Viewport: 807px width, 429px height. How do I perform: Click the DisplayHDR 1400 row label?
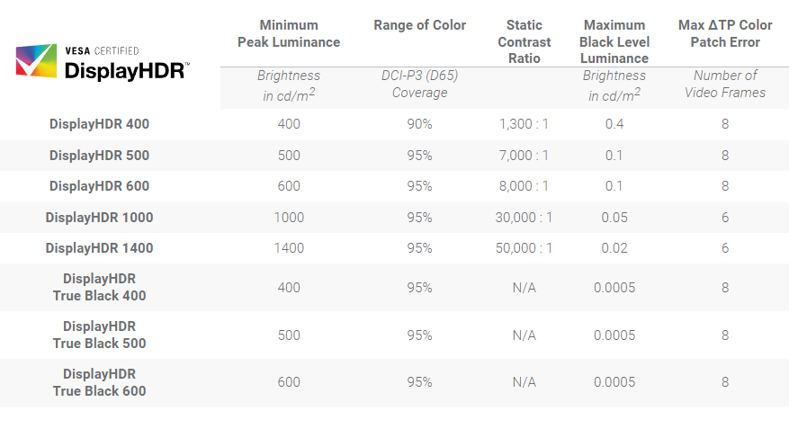click(x=99, y=248)
